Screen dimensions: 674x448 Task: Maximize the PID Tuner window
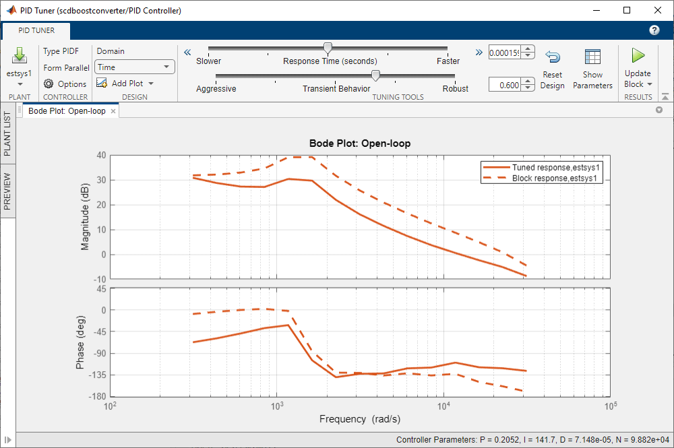627,10
